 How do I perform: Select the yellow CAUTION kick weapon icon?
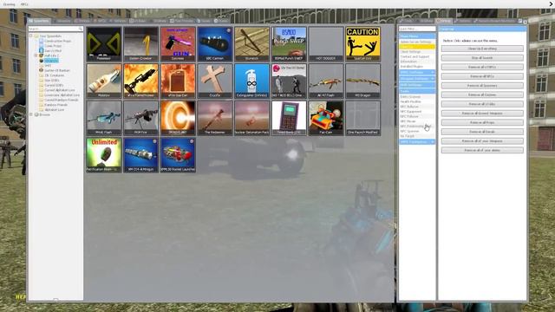(362, 44)
